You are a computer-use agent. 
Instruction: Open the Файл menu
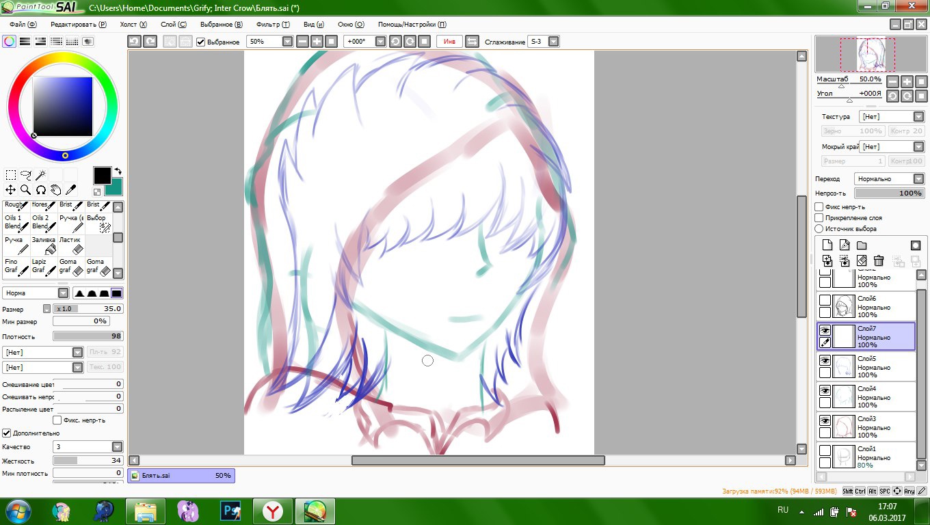pyautogui.click(x=23, y=24)
